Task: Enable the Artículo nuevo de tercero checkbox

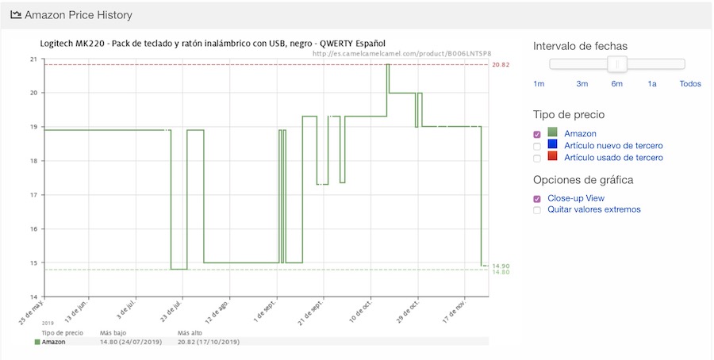Action: (537, 147)
